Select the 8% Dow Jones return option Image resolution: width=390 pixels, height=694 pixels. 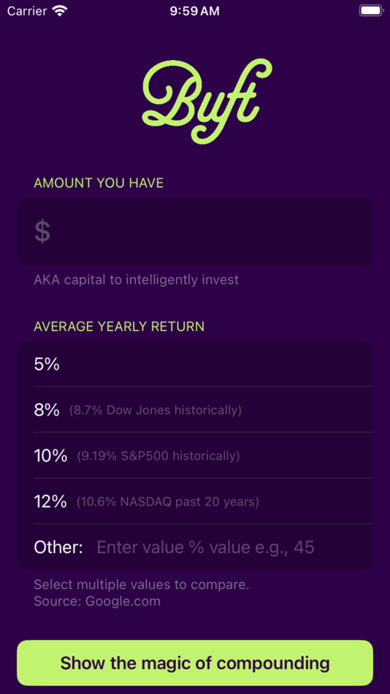tap(195, 410)
